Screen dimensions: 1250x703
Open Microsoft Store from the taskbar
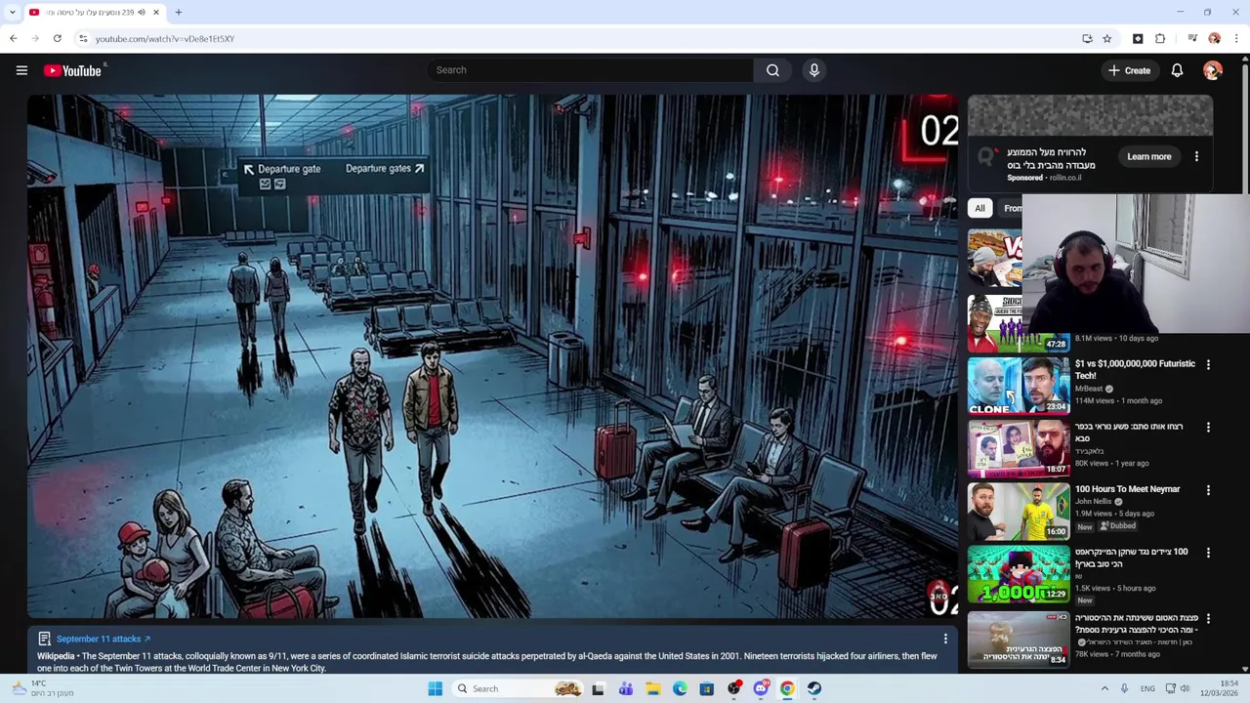(706, 688)
